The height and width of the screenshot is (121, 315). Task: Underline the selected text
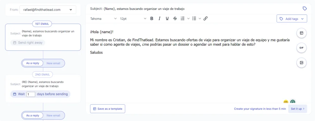click(x=167, y=19)
